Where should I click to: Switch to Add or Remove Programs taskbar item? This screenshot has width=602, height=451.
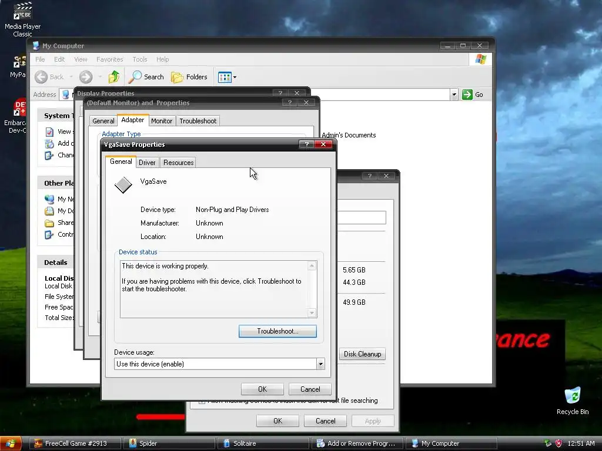click(x=357, y=443)
